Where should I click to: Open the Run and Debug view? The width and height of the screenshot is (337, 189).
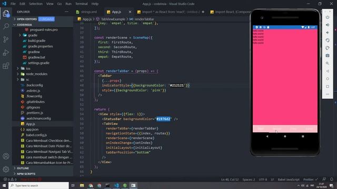[x=6, y=52]
